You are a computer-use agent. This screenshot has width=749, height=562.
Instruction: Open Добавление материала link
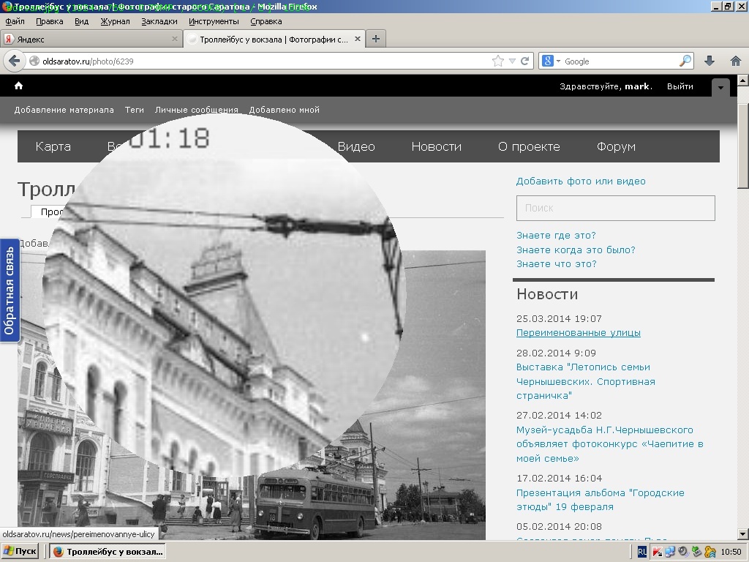(64, 110)
